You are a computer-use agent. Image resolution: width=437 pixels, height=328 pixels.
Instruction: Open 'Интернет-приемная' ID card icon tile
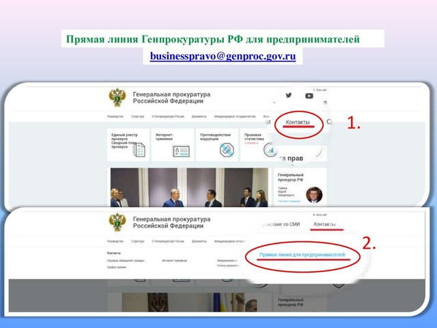pos(173,145)
